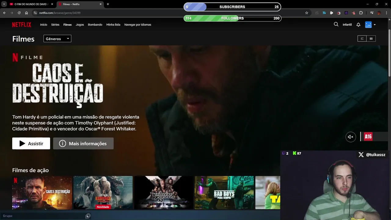The image size is (391, 220).
Task: Open Navegar por idiomas
Action: coord(138,25)
